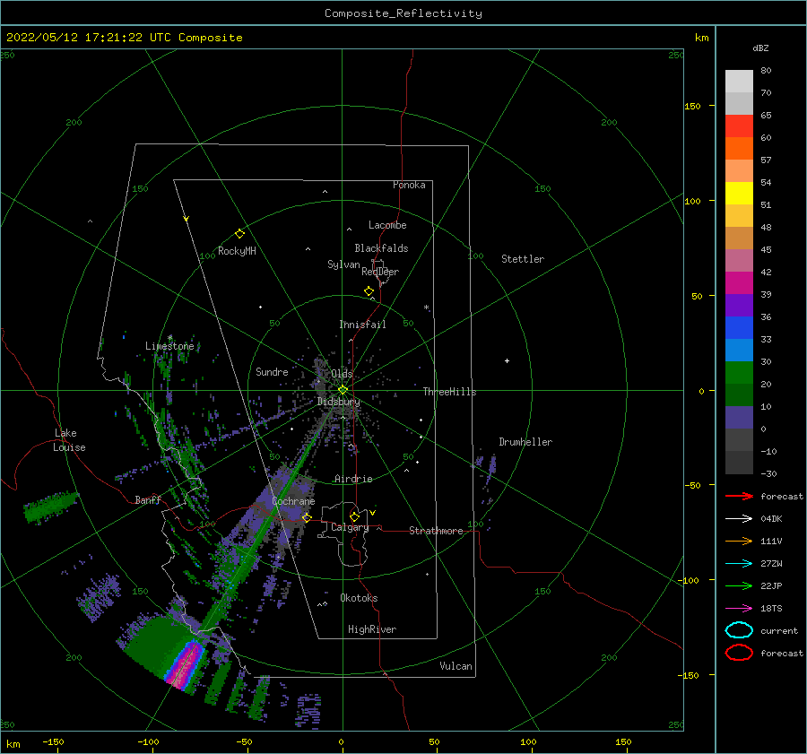Click the Sundre label
The width and height of the screenshot is (807, 754).
pyautogui.click(x=272, y=371)
